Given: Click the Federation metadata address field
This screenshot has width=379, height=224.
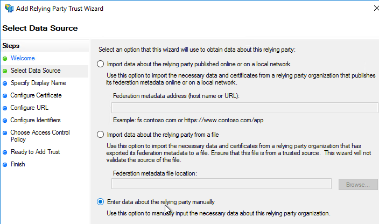Looking at the screenshot, I should [x=244, y=108].
